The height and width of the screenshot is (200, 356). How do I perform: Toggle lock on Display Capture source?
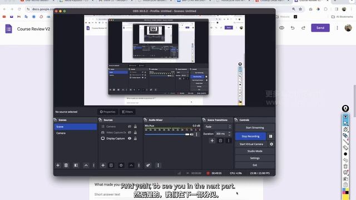pos(135,138)
